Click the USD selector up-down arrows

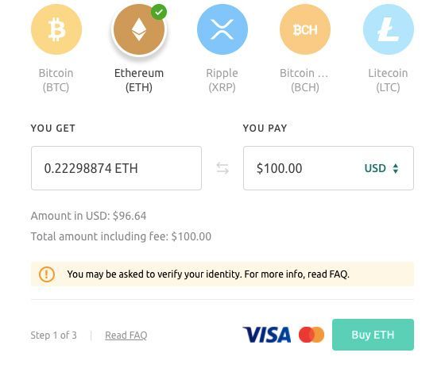(x=396, y=168)
